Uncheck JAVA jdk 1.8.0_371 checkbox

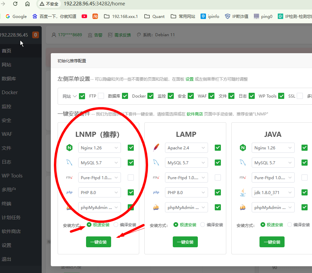point(305,192)
